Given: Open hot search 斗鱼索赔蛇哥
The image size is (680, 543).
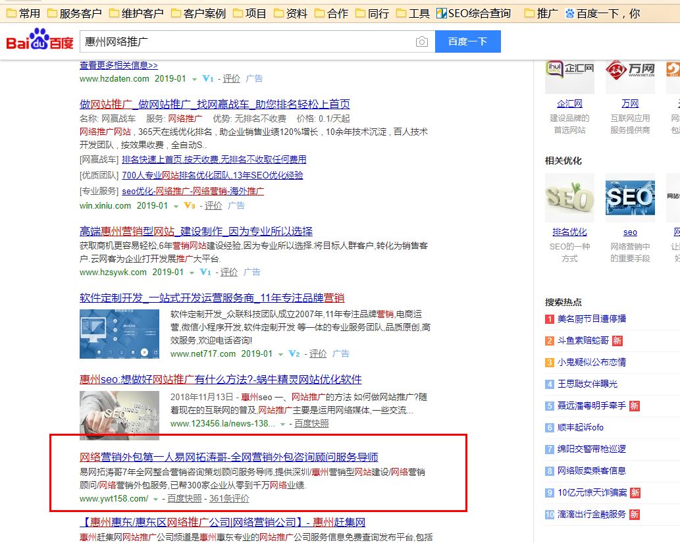Looking at the screenshot, I should coord(583,340).
